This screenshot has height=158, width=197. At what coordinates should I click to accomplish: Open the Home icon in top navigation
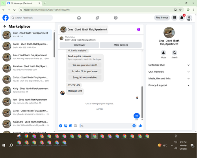[79, 18]
